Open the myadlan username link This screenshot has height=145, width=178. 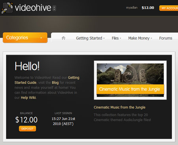(132, 8)
